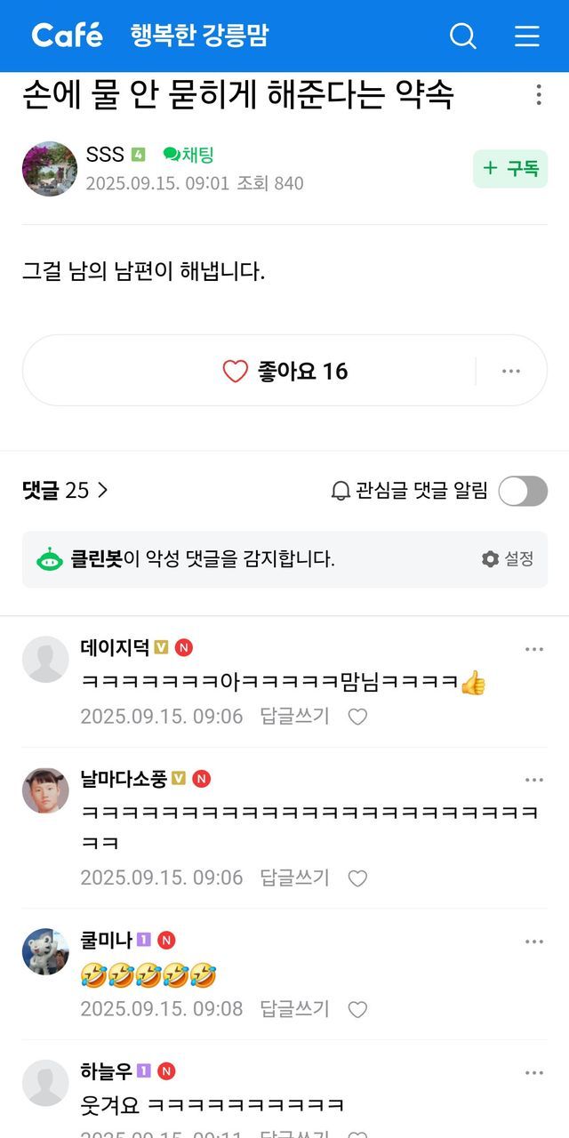Image resolution: width=569 pixels, height=1138 pixels.
Task: Reply to 쿨미나's comment via 답글쓰기
Action: pos(294,1009)
